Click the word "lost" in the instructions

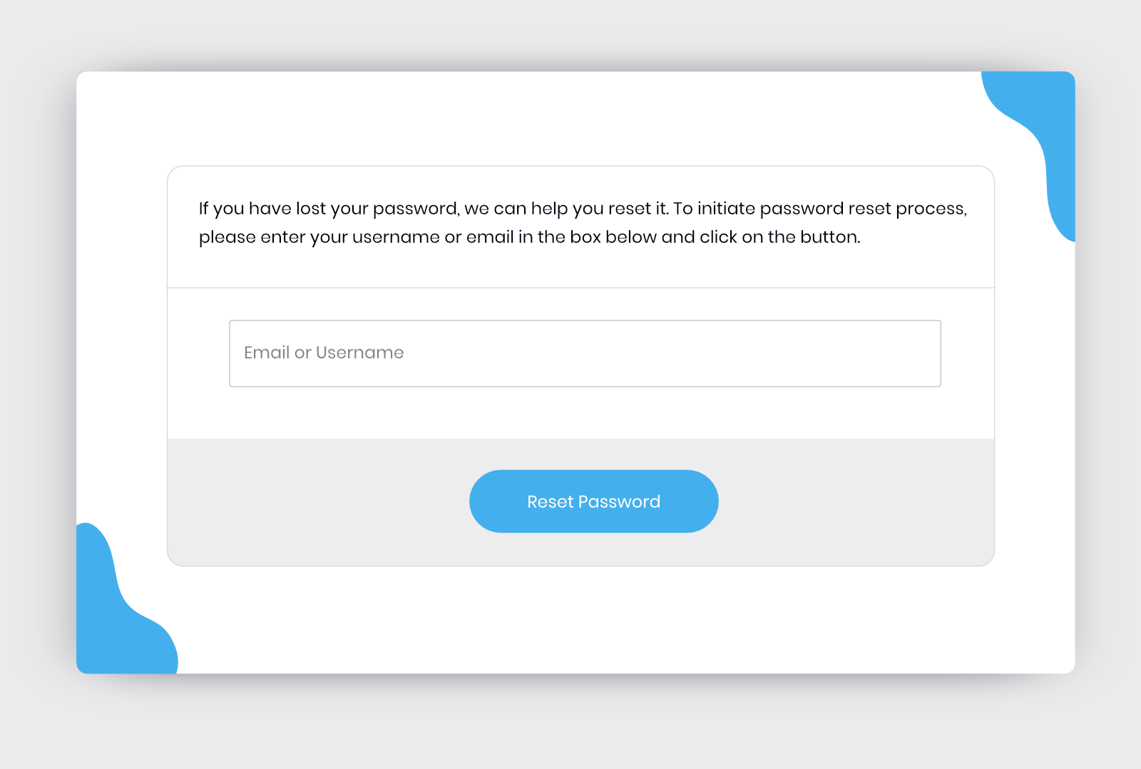click(311, 209)
